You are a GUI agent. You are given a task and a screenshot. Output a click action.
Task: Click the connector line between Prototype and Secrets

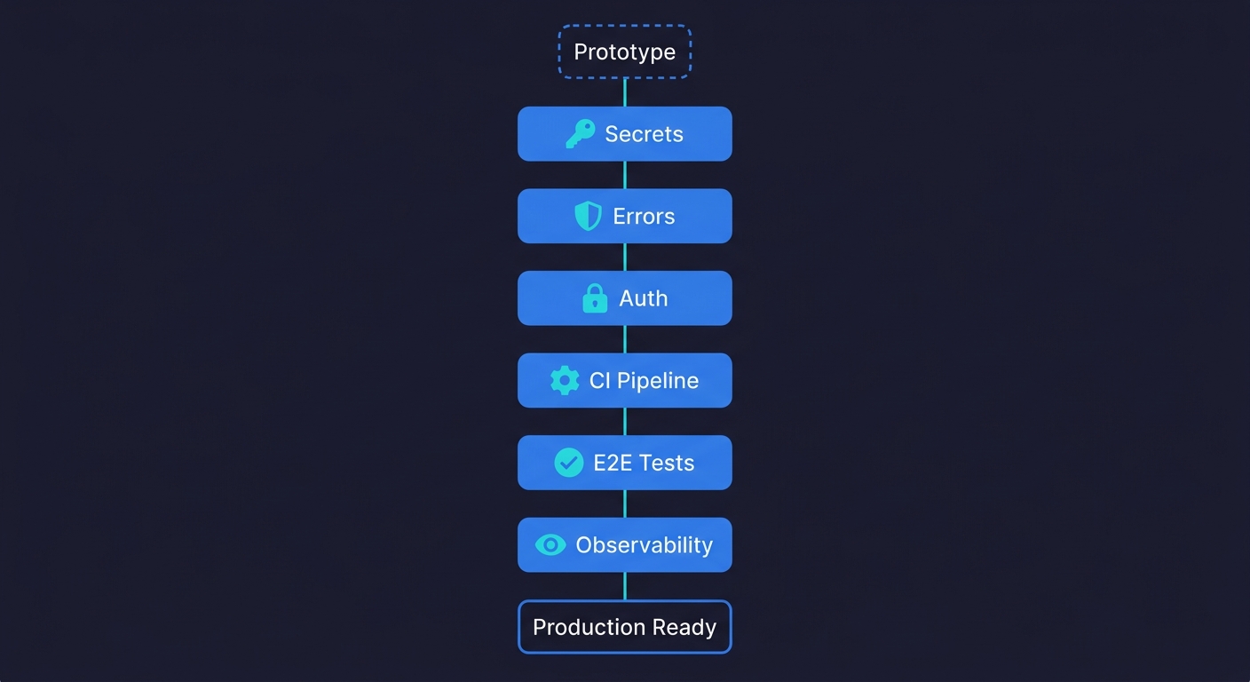(x=625, y=92)
